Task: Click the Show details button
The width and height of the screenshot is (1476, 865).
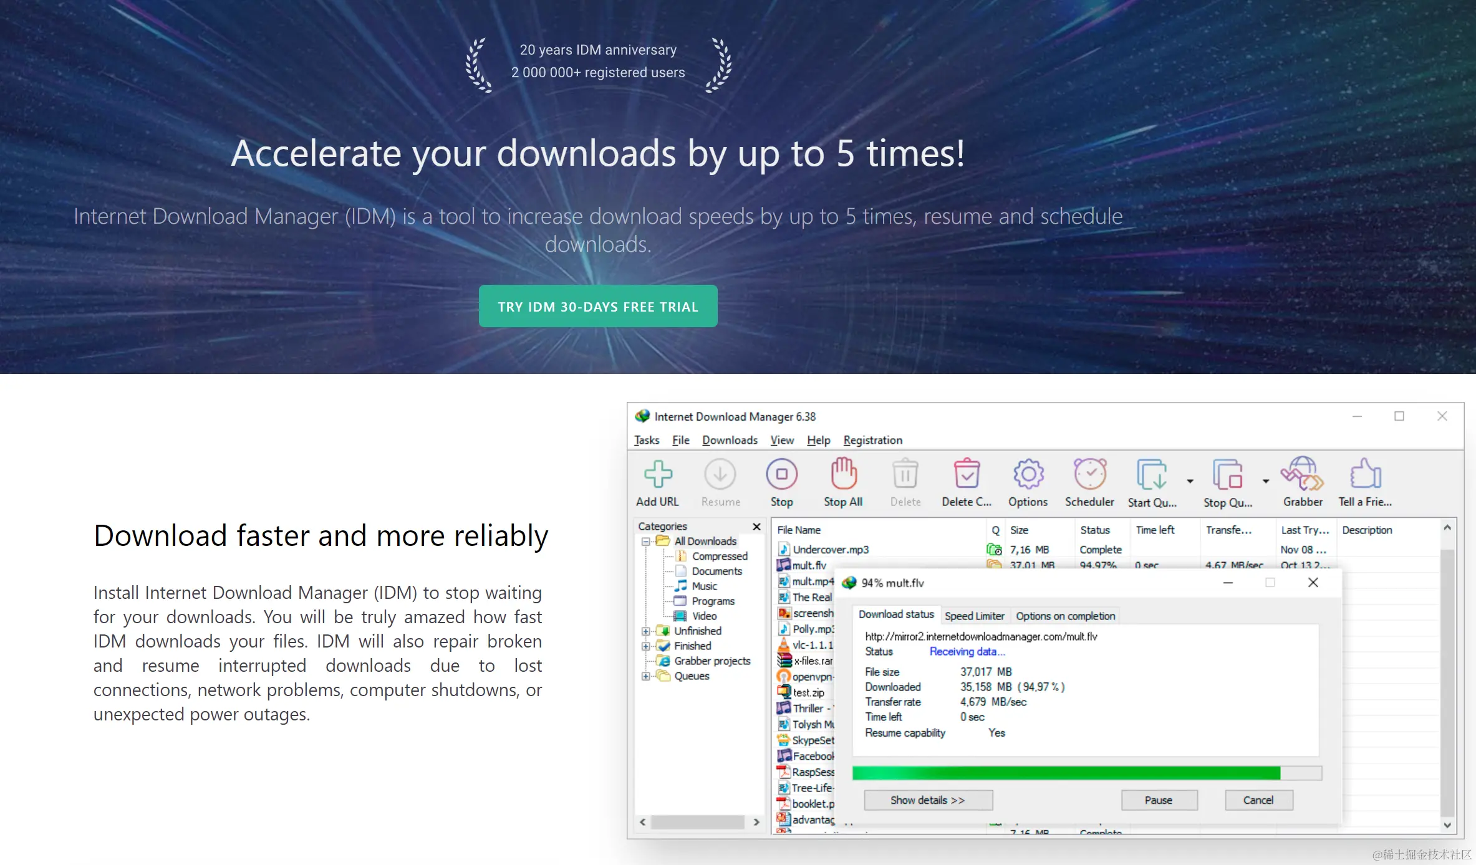Action: 927,800
